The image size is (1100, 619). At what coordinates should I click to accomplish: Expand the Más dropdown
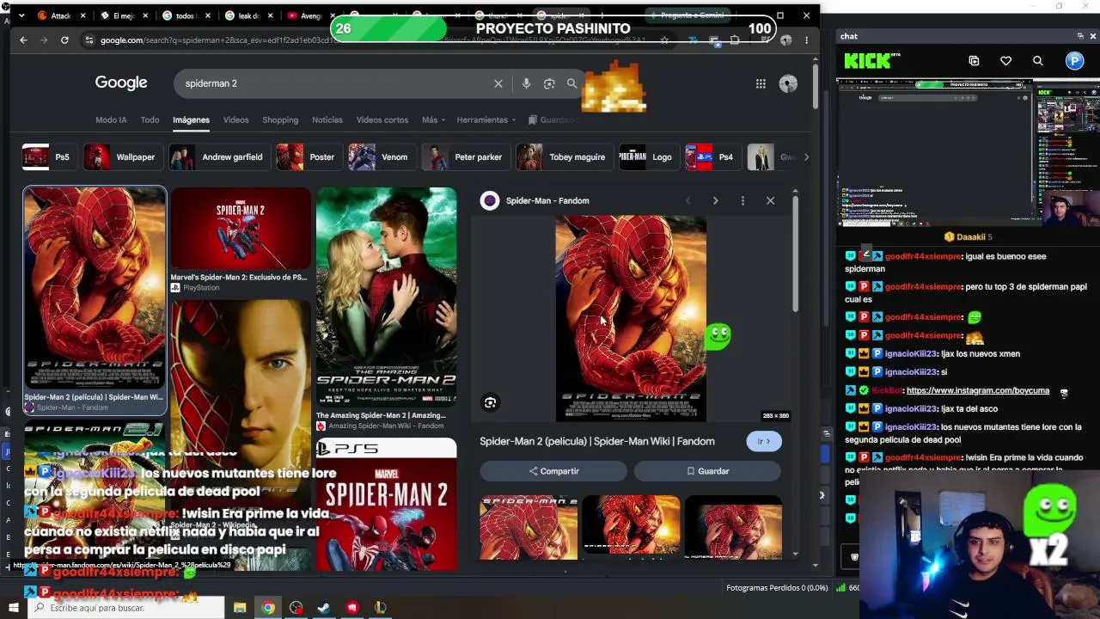(x=434, y=120)
